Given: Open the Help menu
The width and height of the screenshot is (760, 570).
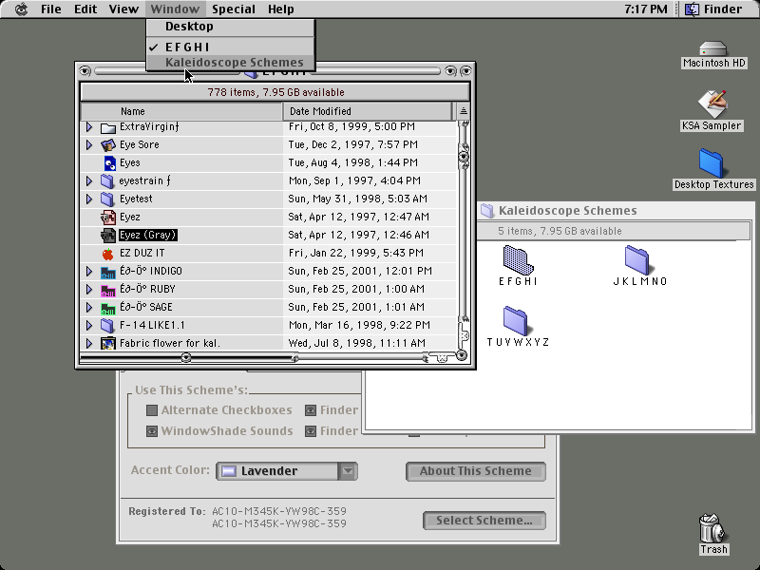Looking at the screenshot, I should point(280,9).
